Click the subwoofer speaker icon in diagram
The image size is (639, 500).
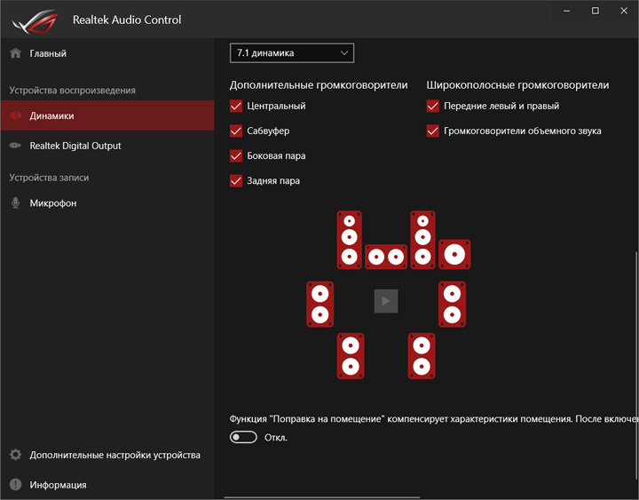454,255
